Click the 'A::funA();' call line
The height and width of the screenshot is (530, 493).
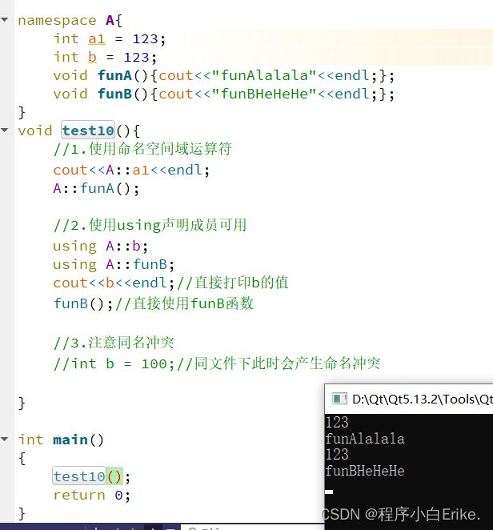click(96, 188)
